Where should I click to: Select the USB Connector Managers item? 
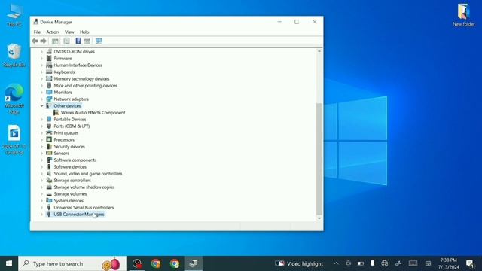coord(79,214)
